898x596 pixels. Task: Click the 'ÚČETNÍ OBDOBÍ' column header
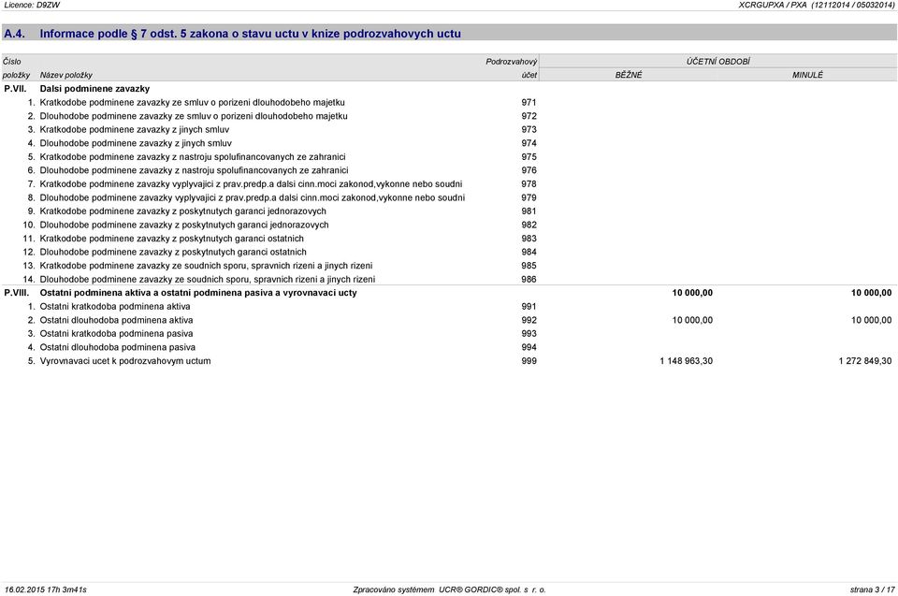(718, 62)
